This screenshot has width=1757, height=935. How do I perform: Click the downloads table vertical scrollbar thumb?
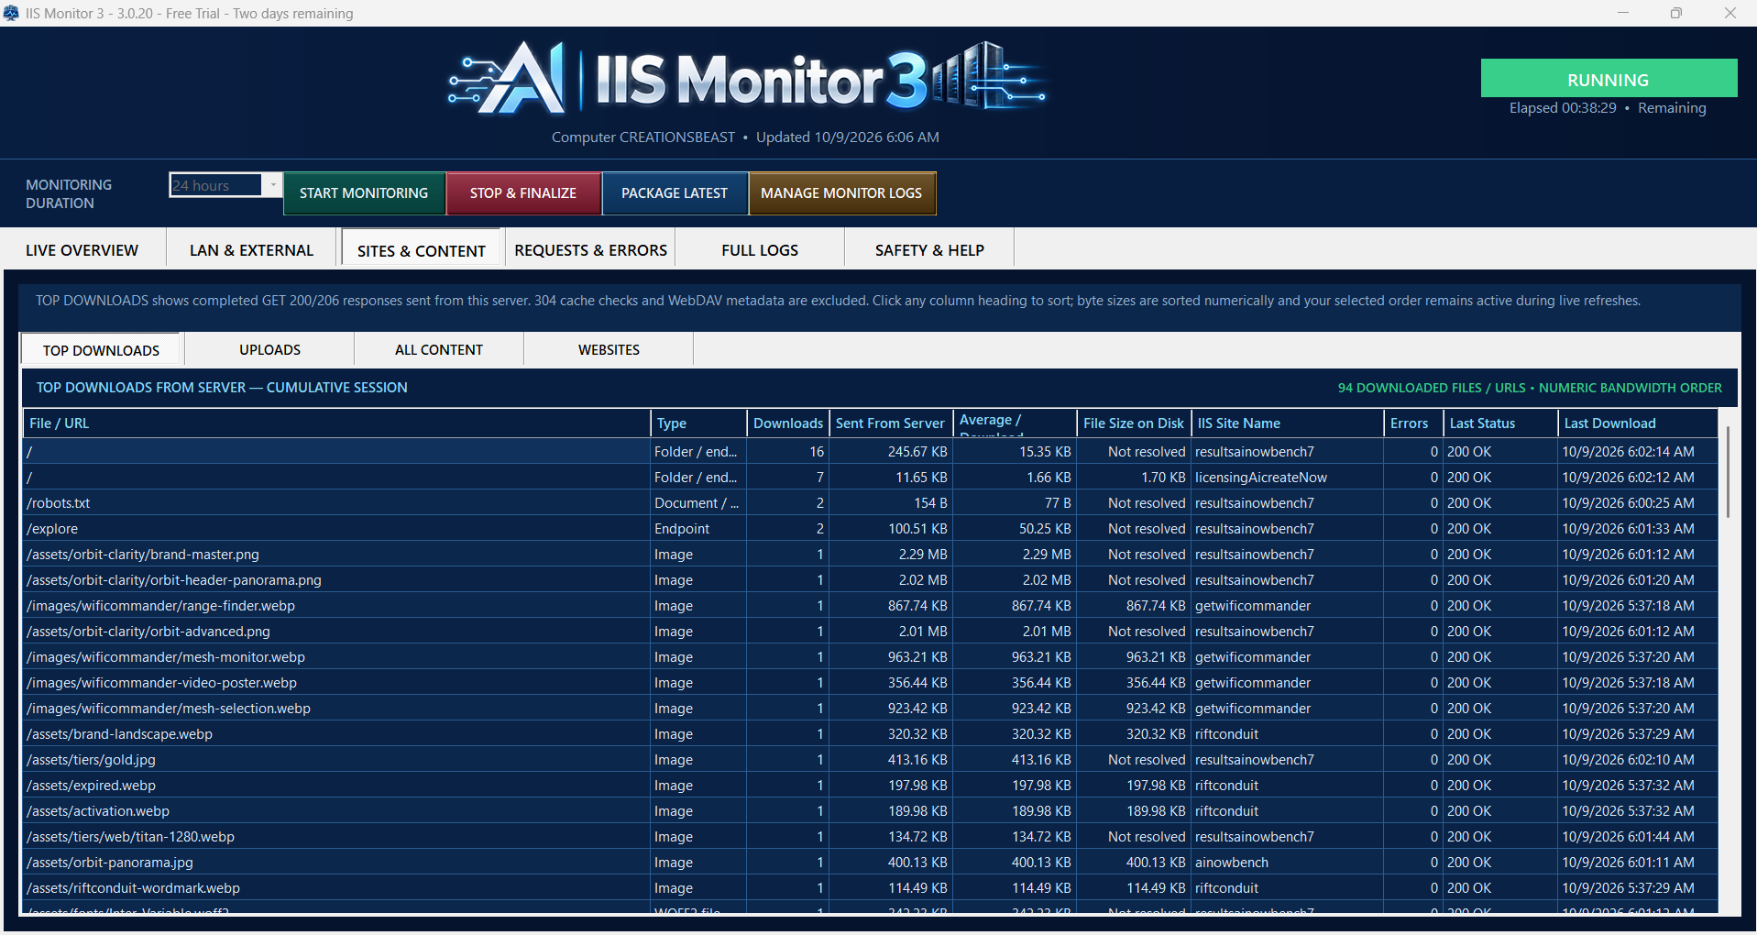1728,472
